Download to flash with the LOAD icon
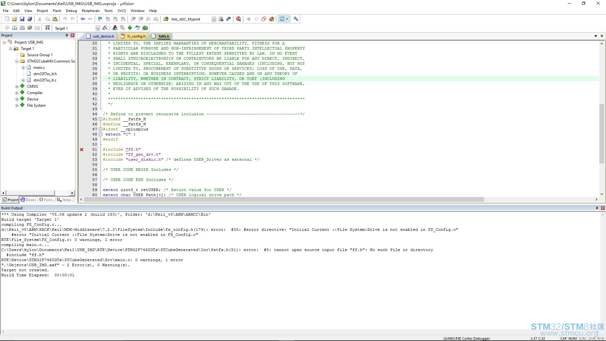This screenshot has width=606, height=341. click(47, 28)
